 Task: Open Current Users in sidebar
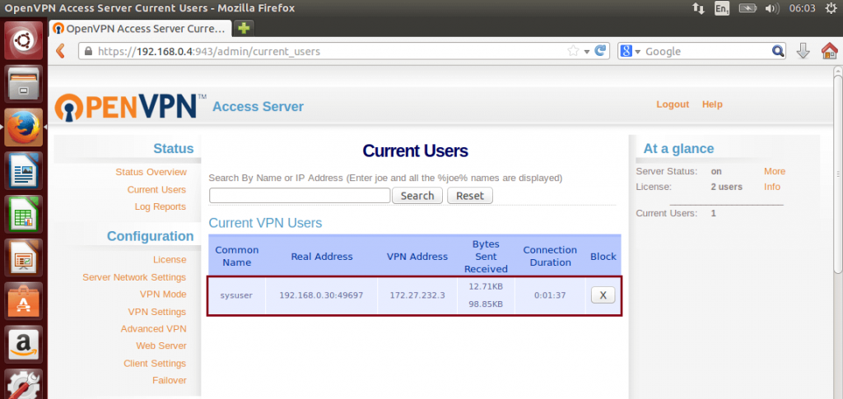coord(156,189)
